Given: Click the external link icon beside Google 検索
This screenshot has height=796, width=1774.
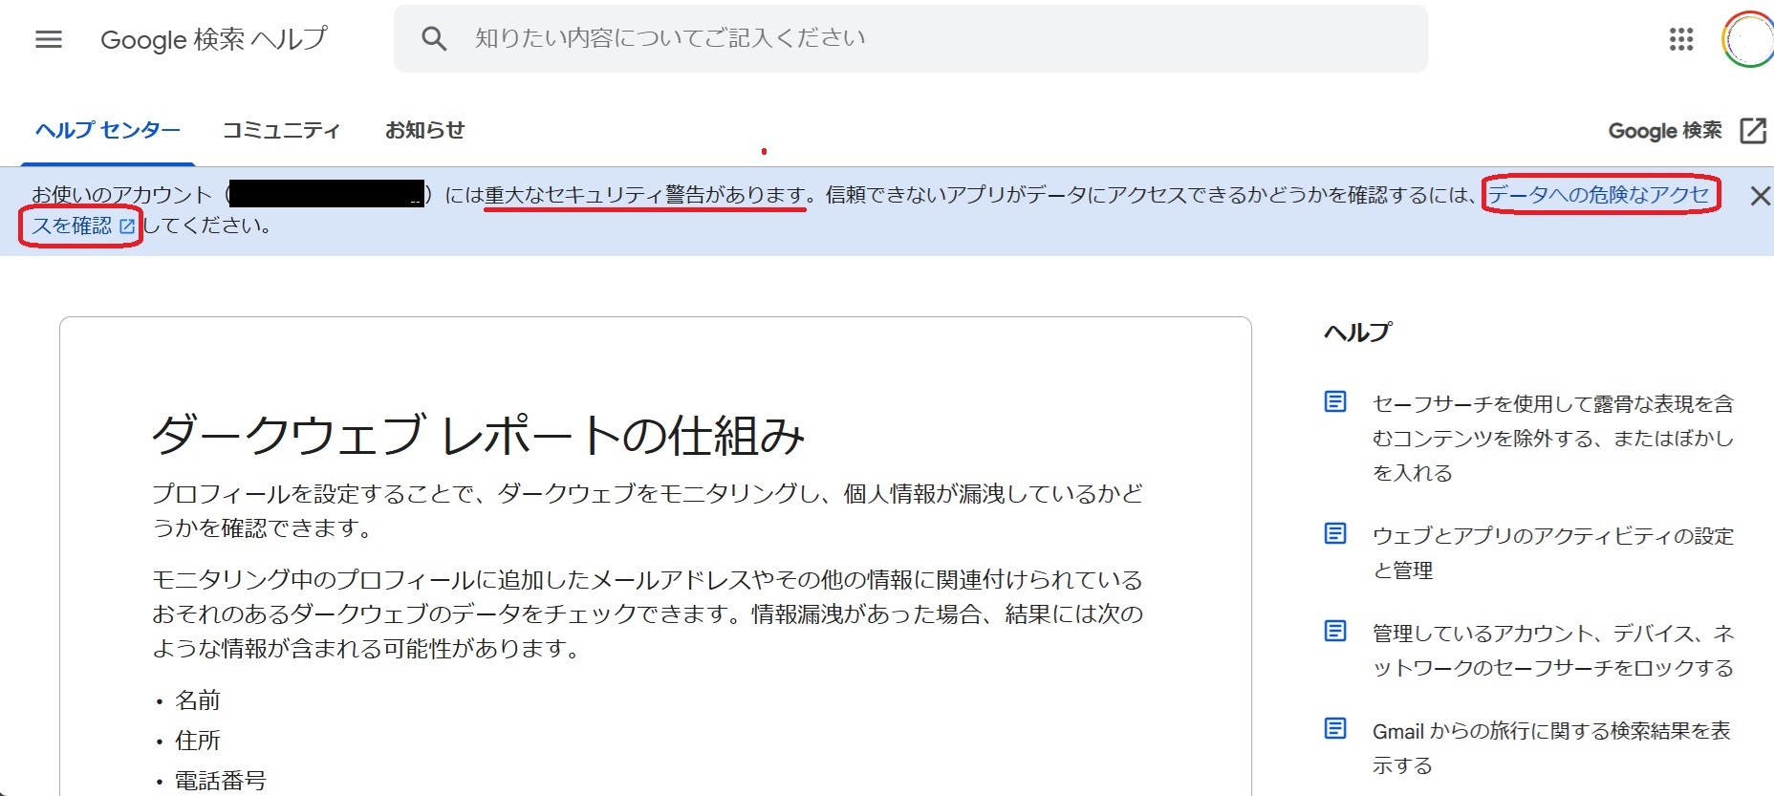Looking at the screenshot, I should [x=1753, y=131].
